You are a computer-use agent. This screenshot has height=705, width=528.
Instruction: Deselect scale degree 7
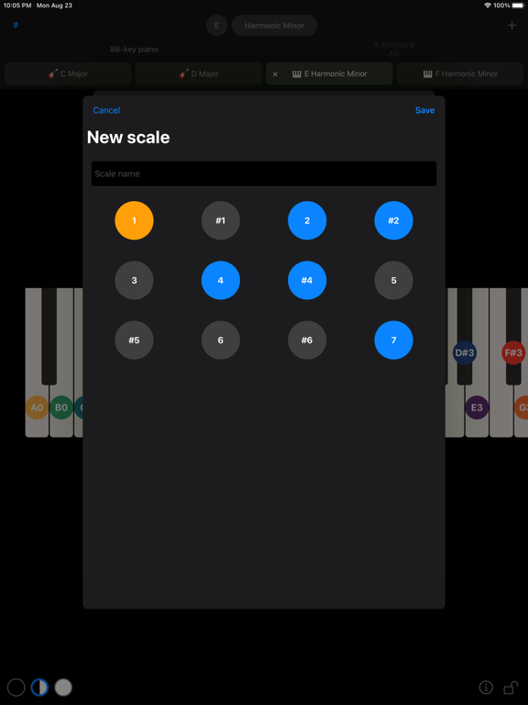click(394, 340)
